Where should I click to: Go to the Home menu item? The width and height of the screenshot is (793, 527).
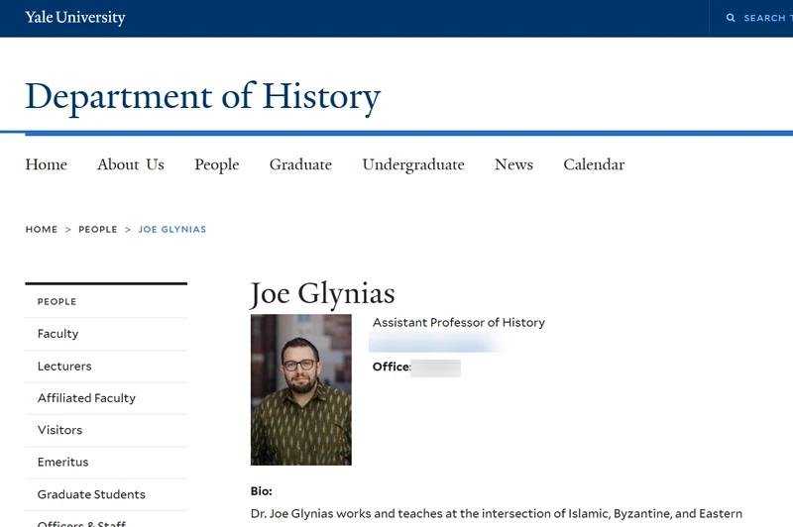coord(46,164)
